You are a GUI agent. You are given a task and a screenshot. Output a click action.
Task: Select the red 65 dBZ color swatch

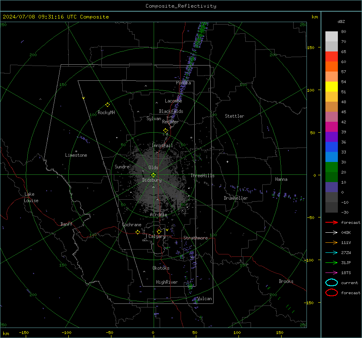coord(331,56)
